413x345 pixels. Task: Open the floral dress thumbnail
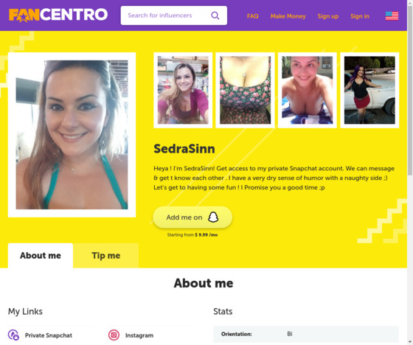click(x=245, y=90)
